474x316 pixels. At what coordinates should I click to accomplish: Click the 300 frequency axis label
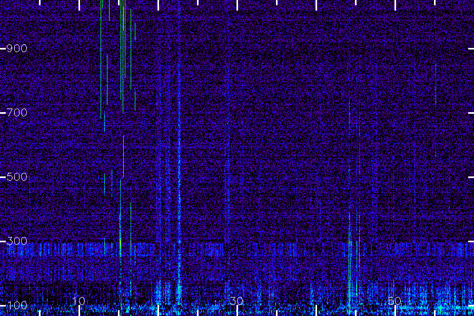point(17,241)
